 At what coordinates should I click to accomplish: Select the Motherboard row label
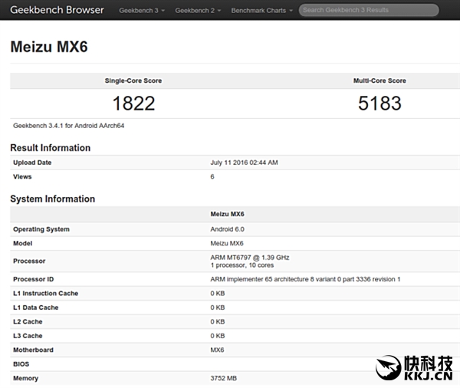point(33,350)
